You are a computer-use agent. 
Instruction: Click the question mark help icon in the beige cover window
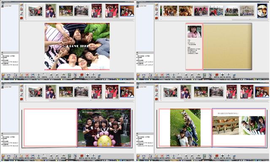click(x=228, y=75)
